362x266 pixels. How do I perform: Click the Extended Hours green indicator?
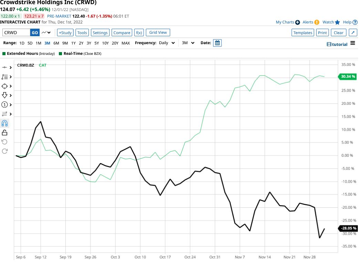pos(4,54)
